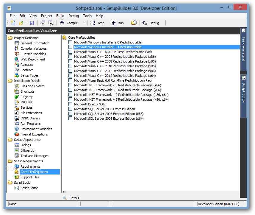Open the Debug menu
Image resolution: width=255 pixels, height=215 pixels.
pyautogui.click(x=73, y=16)
